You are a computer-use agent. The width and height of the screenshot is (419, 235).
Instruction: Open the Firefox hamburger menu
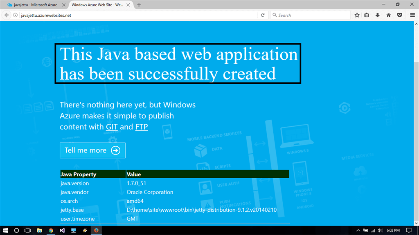(412, 15)
